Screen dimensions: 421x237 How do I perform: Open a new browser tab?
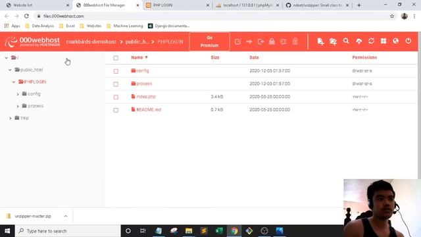[359, 5]
